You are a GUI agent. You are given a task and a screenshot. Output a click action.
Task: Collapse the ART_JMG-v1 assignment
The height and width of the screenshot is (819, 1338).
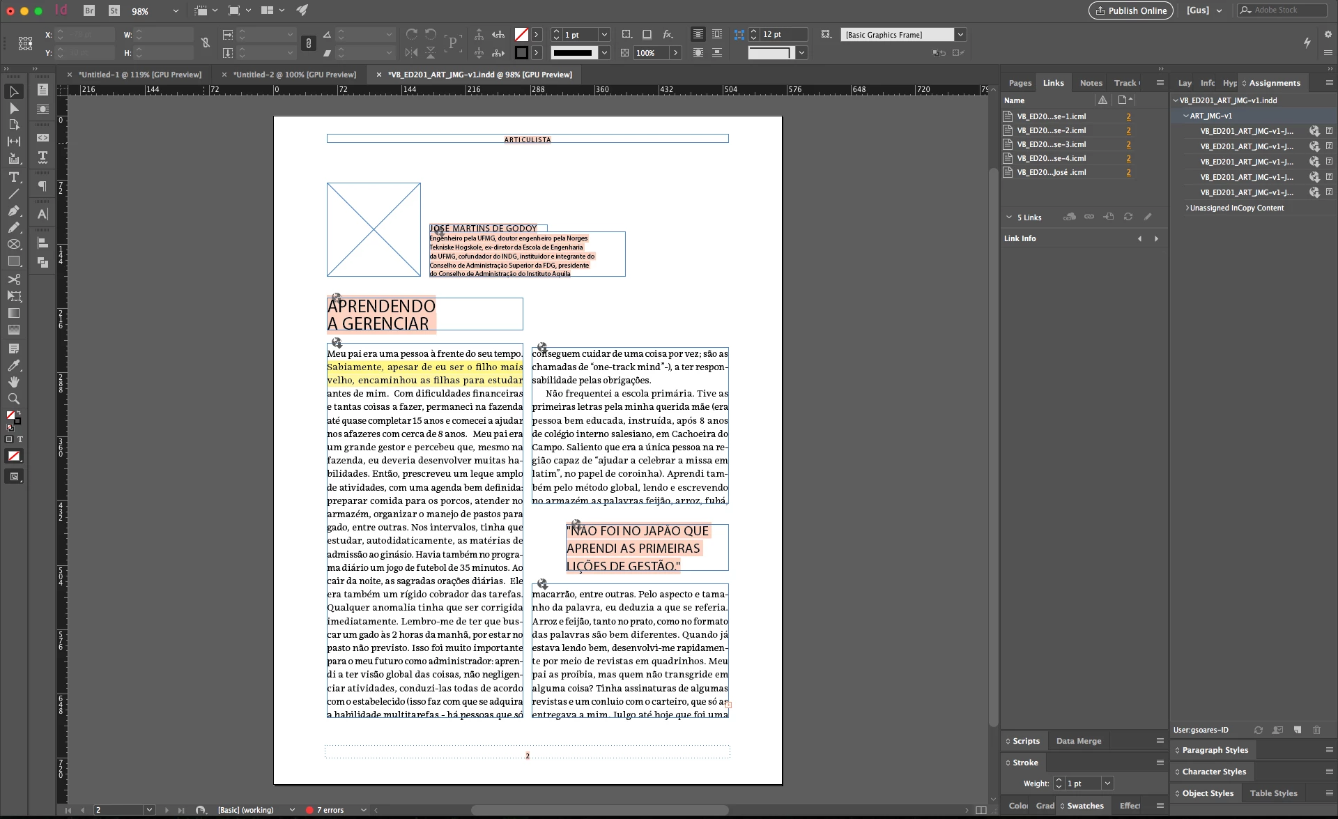[1186, 116]
